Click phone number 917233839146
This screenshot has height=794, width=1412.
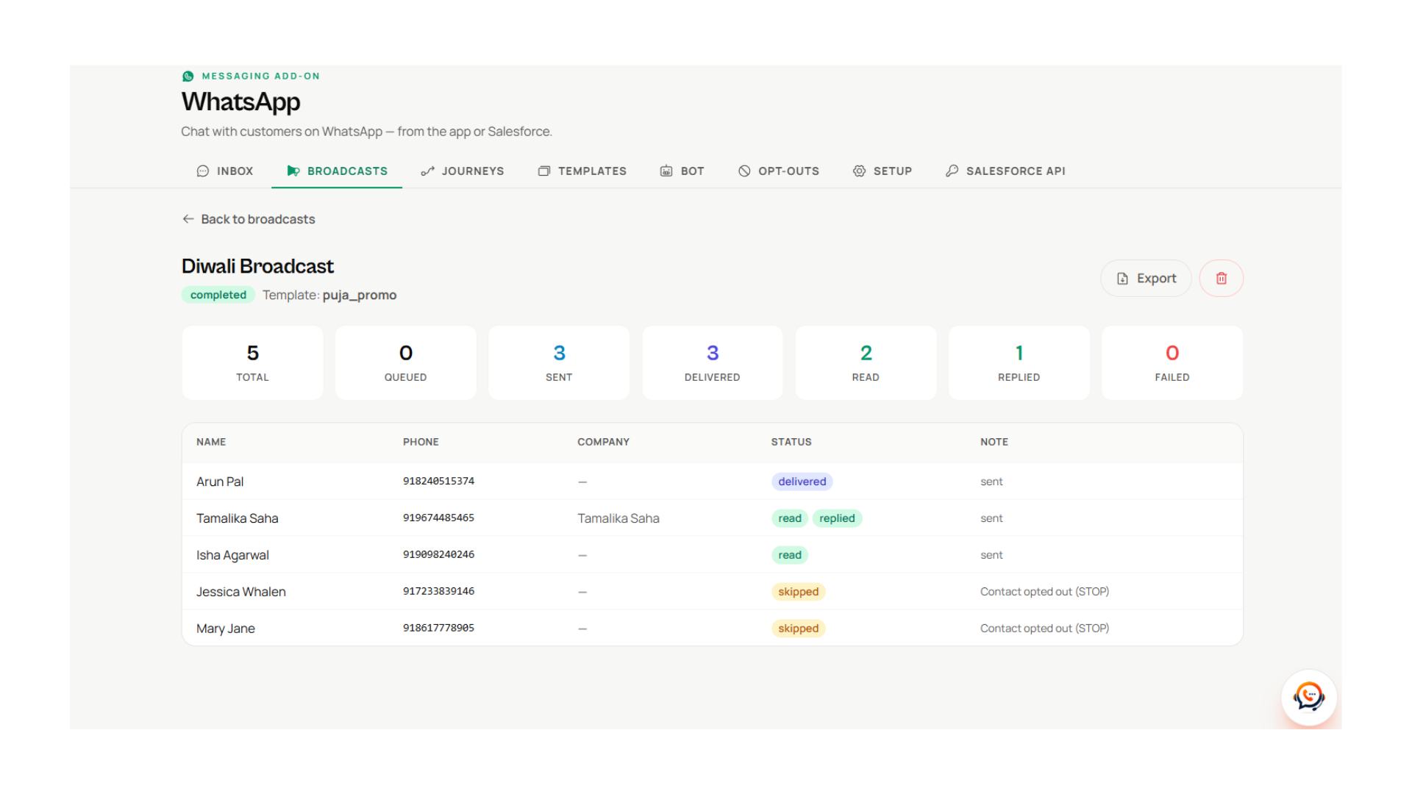[439, 591]
